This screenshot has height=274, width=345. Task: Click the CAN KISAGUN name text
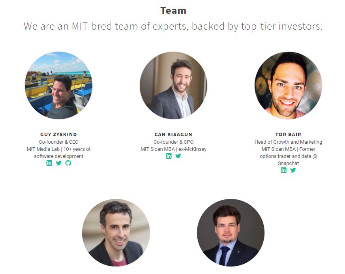tap(173, 135)
